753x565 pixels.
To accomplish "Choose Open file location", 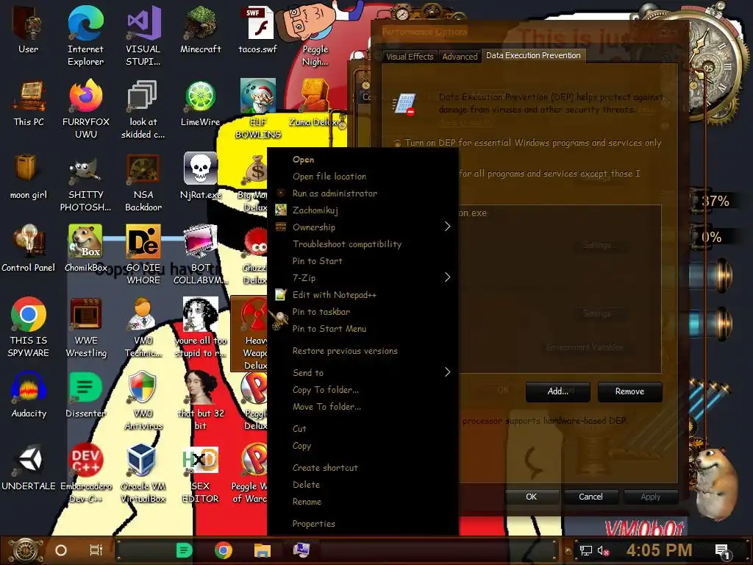I will click(363, 177).
